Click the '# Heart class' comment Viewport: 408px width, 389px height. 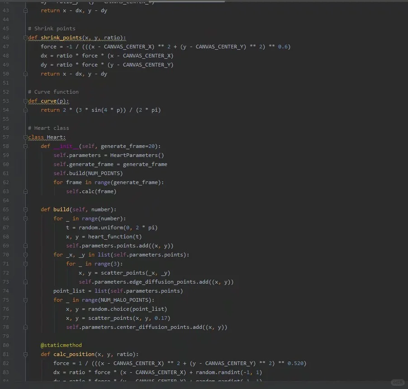point(48,128)
